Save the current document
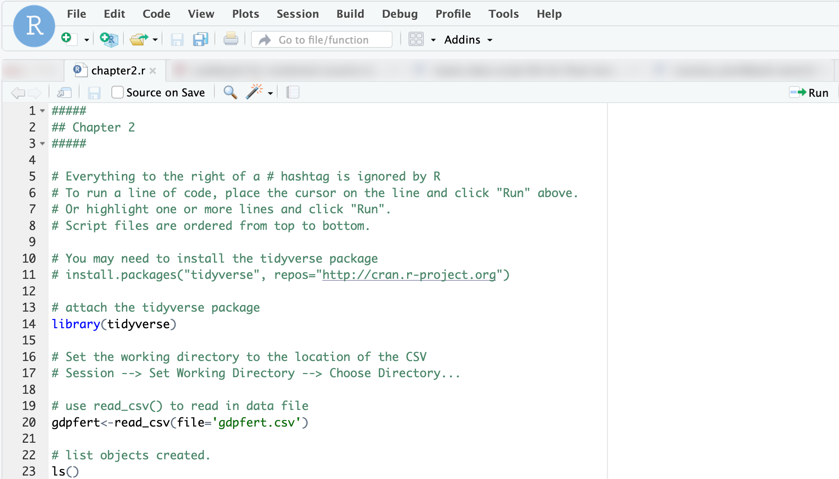Viewport: 839px width, 479px height. pos(177,39)
